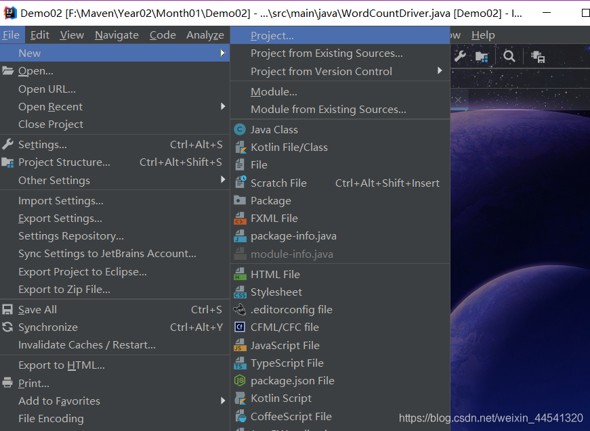
Task: Expand the Add to Favorites submenu arrow
Action: (223, 401)
